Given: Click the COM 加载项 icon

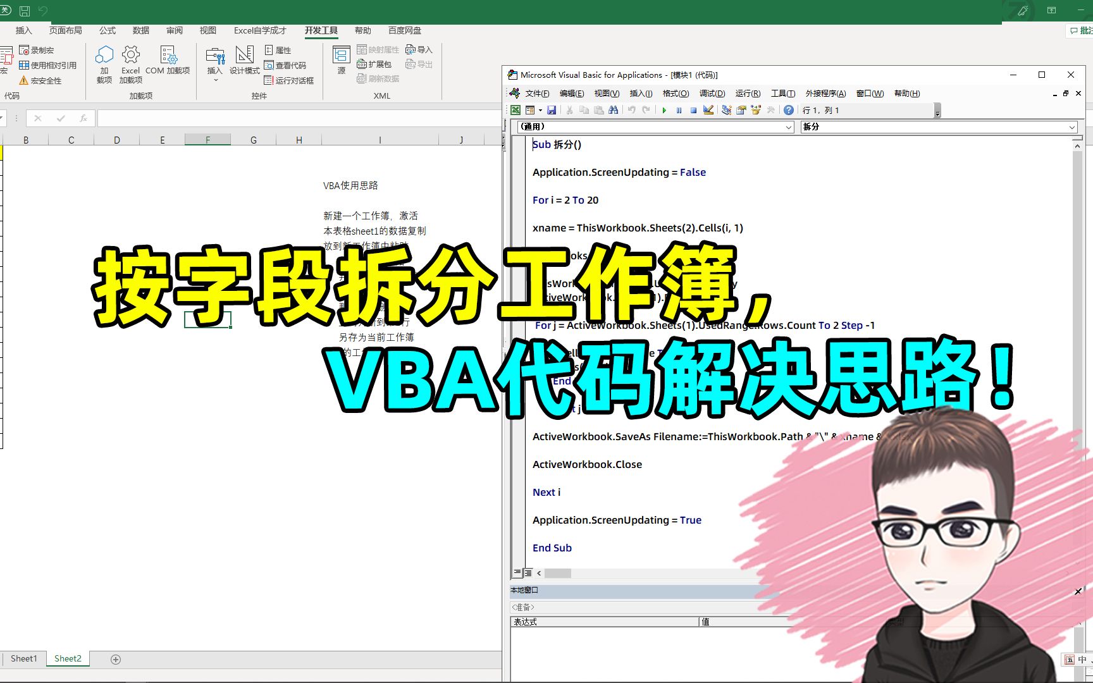Looking at the screenshot, I should [x=168, y=61].
